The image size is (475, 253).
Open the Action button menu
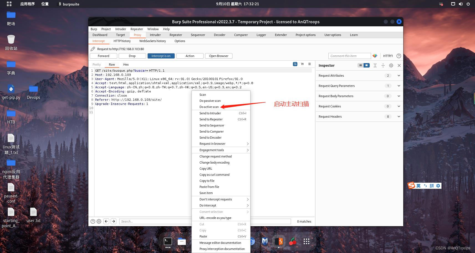pos(190,56)
